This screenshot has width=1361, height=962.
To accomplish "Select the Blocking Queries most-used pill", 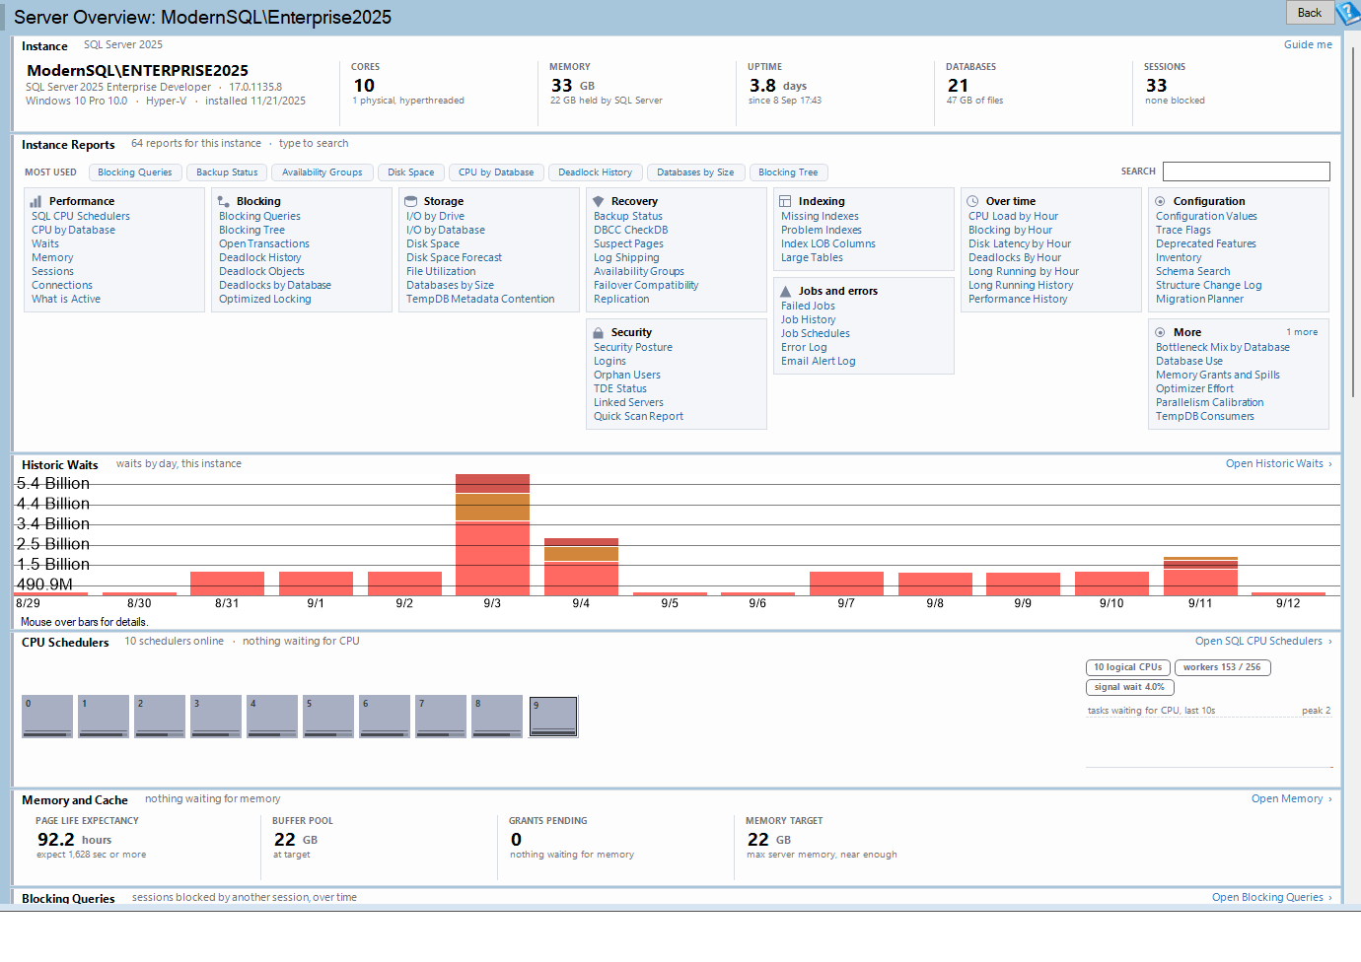I will click(x=135, y=172).
